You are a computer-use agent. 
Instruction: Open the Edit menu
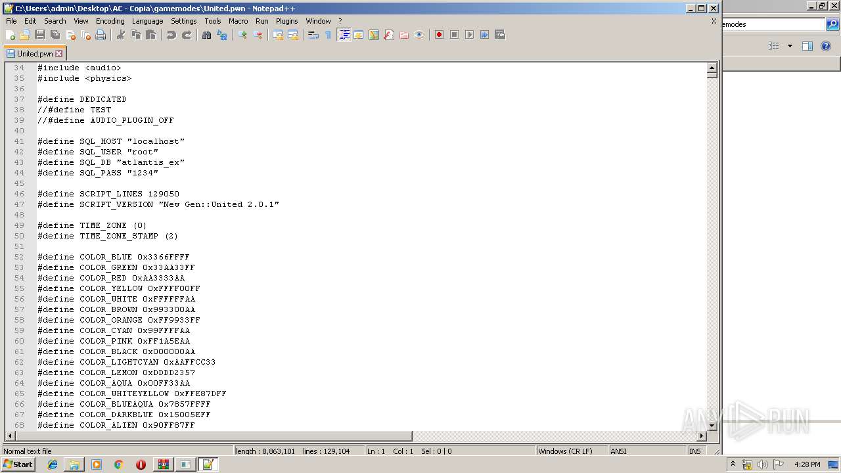(30, 21)
